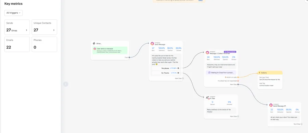
Task: Click the 0 Started stat on AI Step
Action: tap(212, 103)
